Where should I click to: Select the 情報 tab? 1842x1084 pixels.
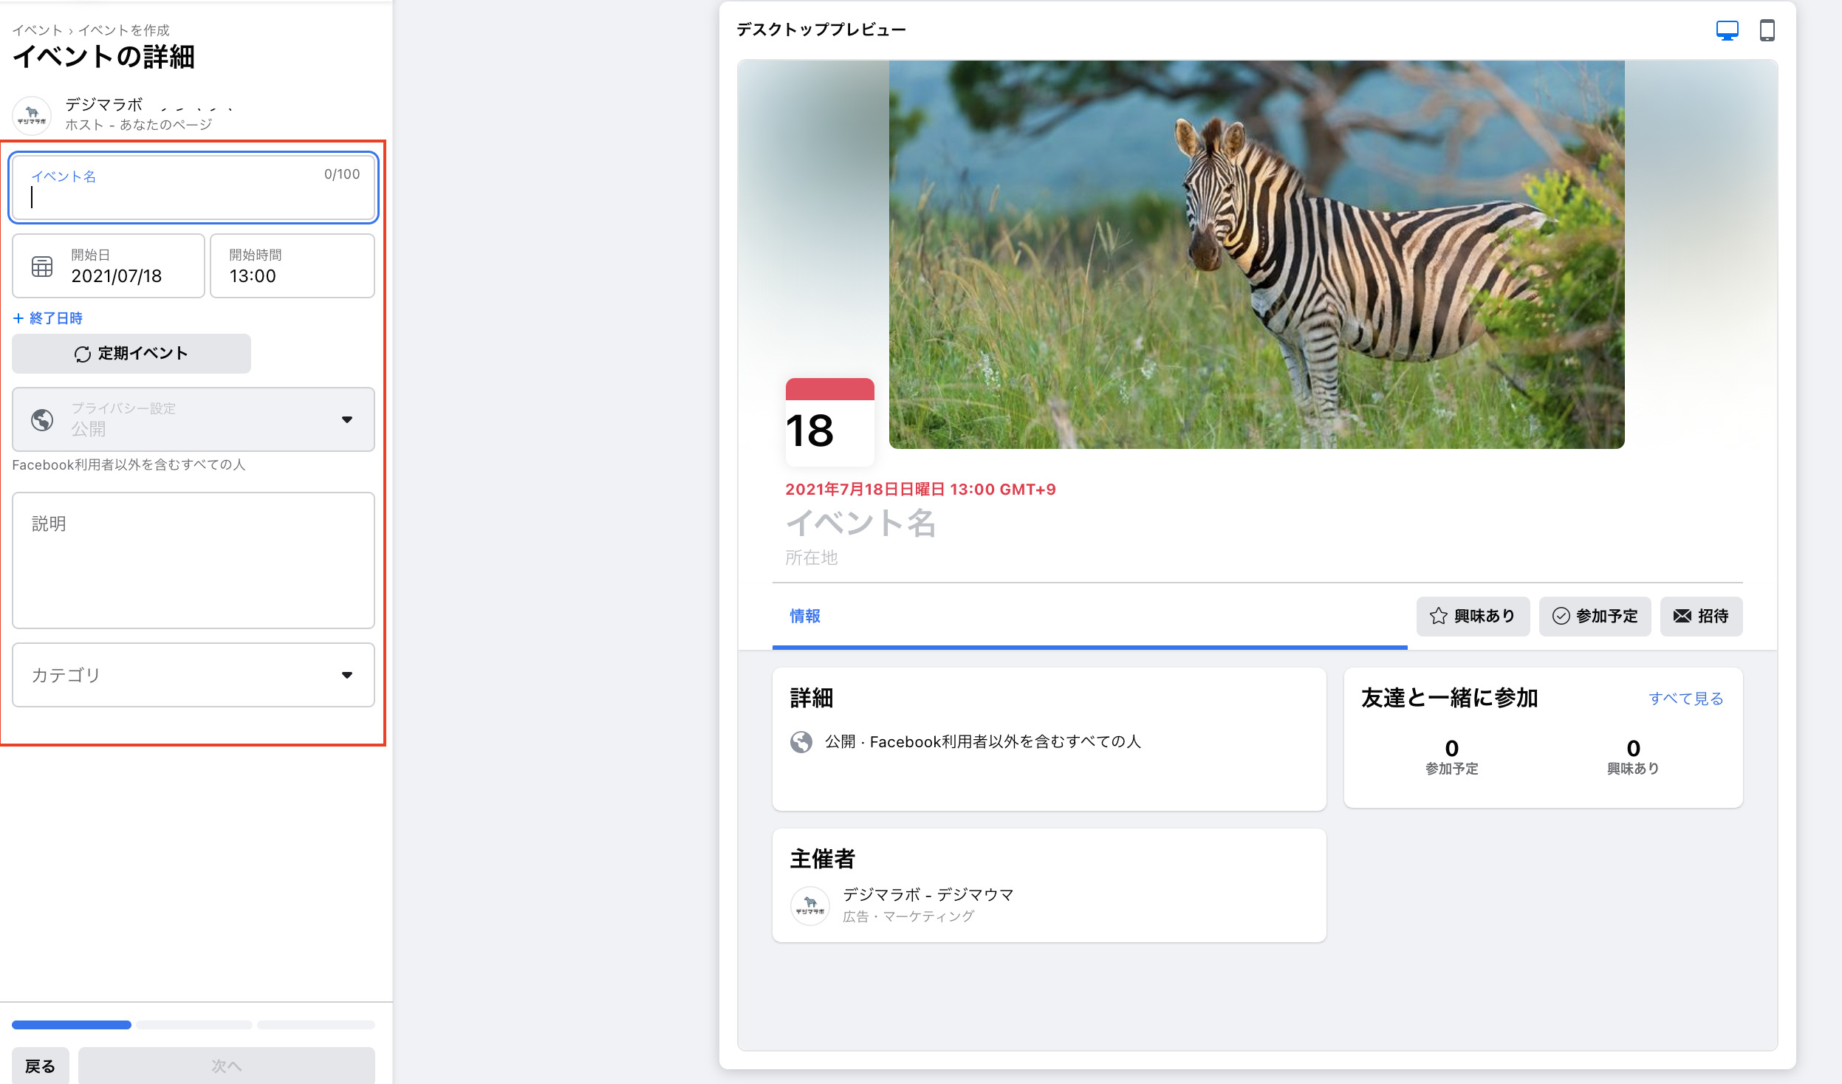pos(805,616)
